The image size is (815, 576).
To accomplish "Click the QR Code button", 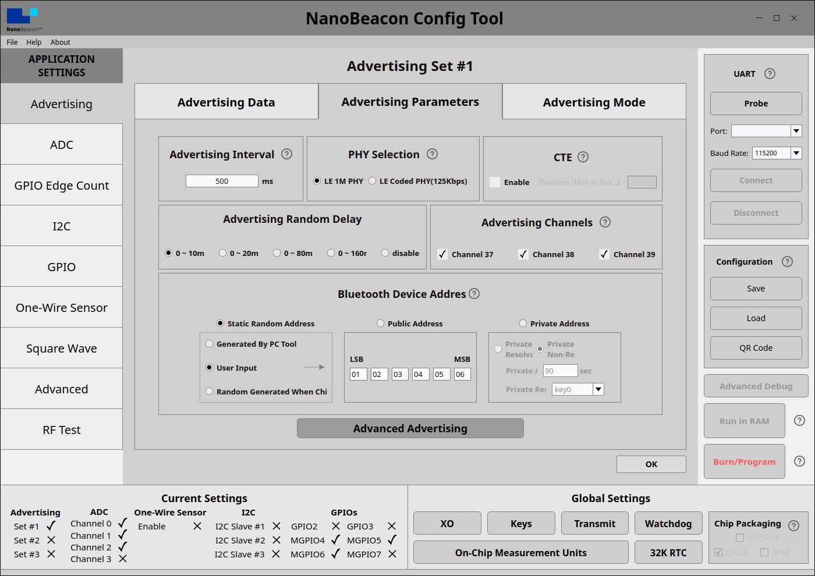I will [756, 348].
